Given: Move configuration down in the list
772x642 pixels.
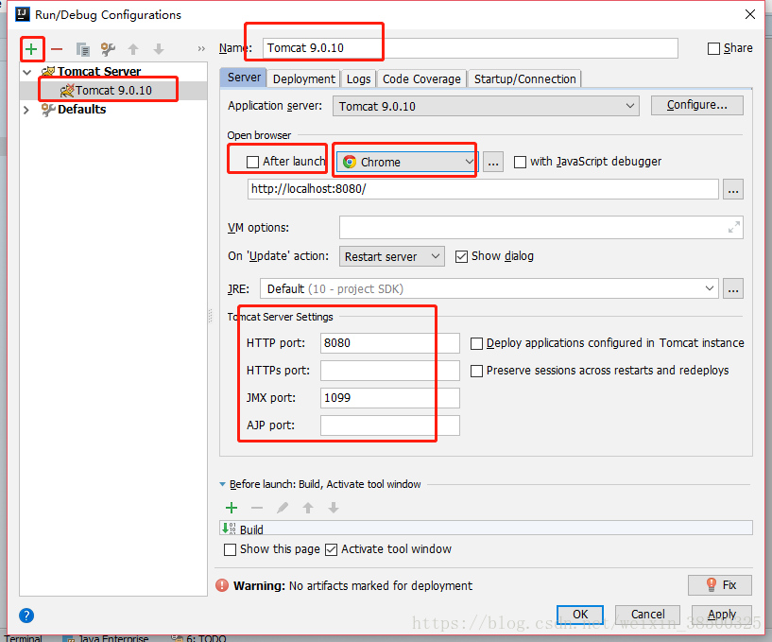Looking at the screenshot, I should click(159, 49).
